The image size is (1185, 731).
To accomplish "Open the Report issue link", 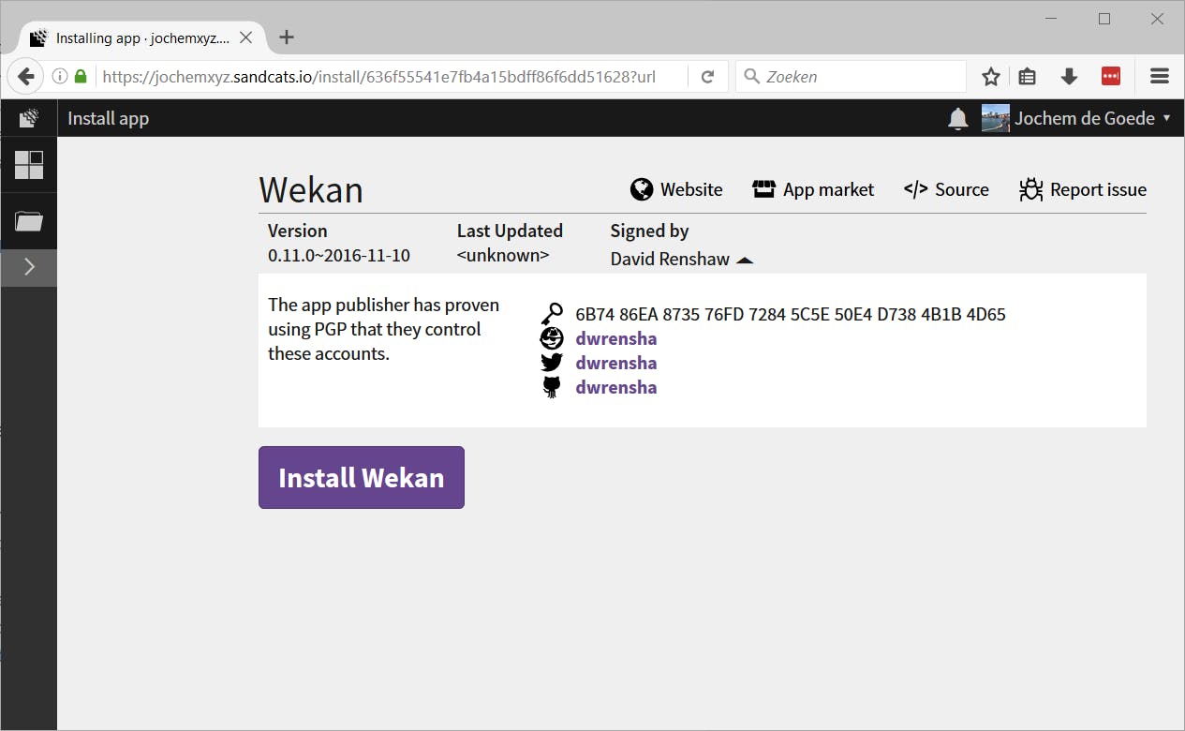I will click(1083, 189).
